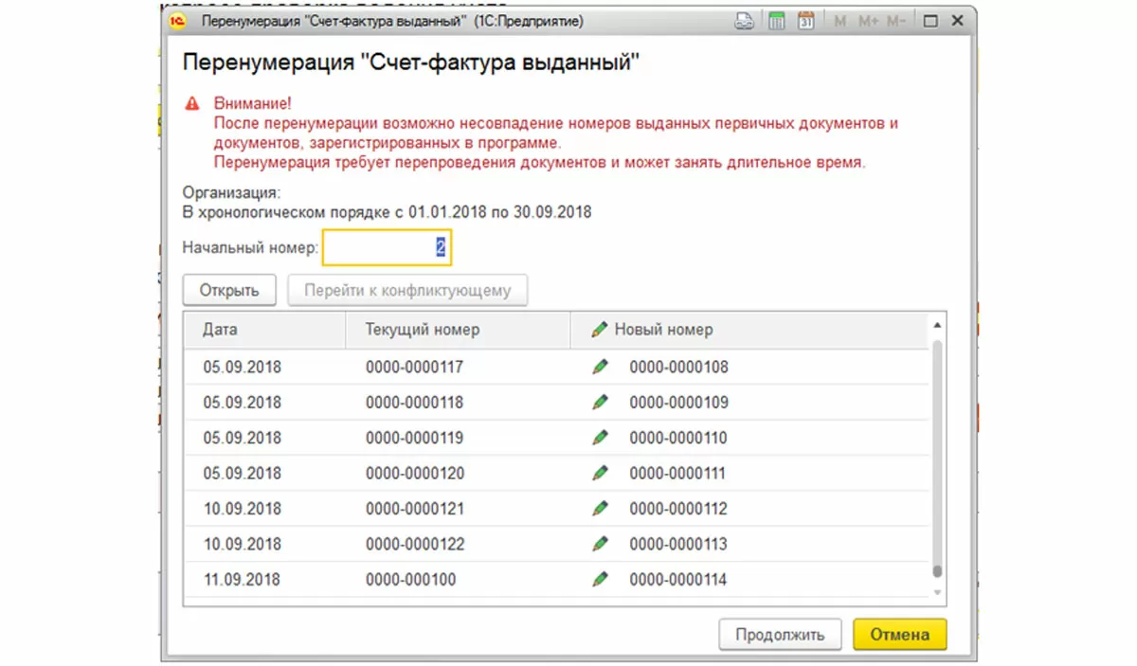Screen dimensions: 1137x666
Task: Click date 05.09.2018 in row 0000-0000117
Action: pyautogui.click(x=243, y=367)
